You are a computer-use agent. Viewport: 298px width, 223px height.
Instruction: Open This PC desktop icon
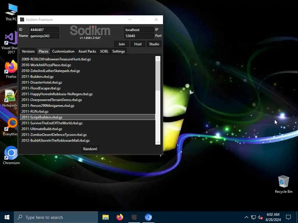point(11,12)
